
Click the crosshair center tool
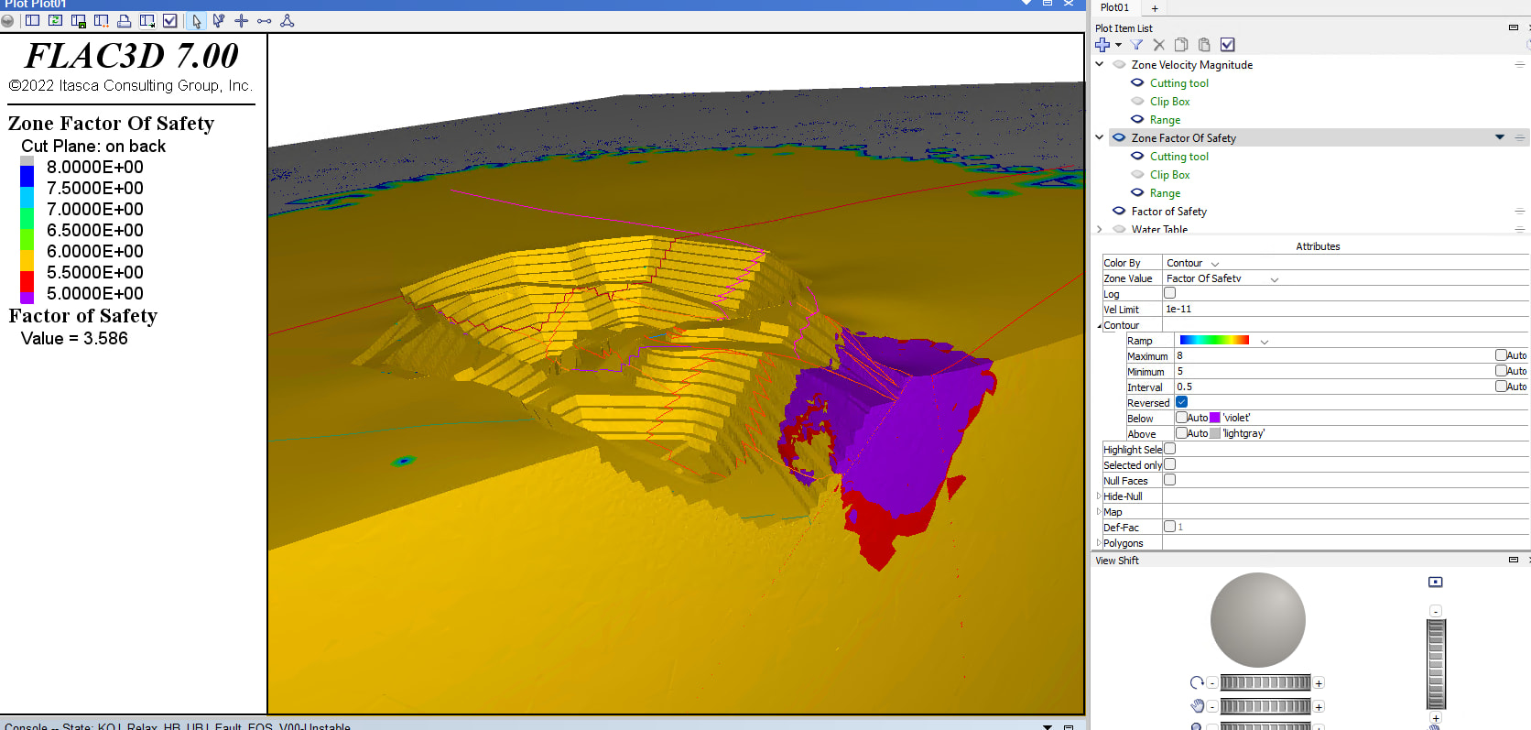coord(242,20)
